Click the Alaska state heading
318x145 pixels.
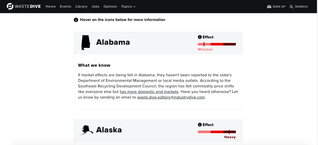point(109,130)
